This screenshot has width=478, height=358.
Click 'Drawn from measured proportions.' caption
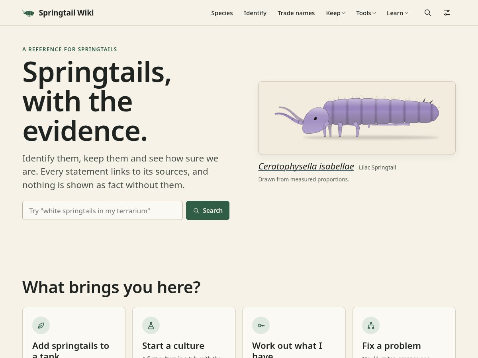304,179
